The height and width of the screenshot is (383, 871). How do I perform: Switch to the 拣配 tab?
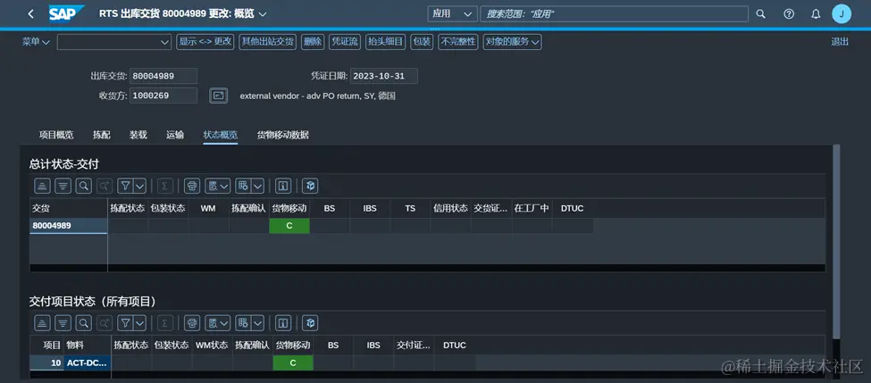pos(102,135)
